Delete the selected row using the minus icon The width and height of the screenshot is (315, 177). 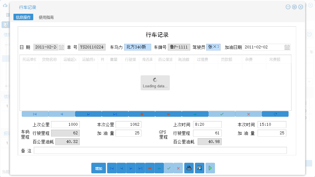coord(168,114)
